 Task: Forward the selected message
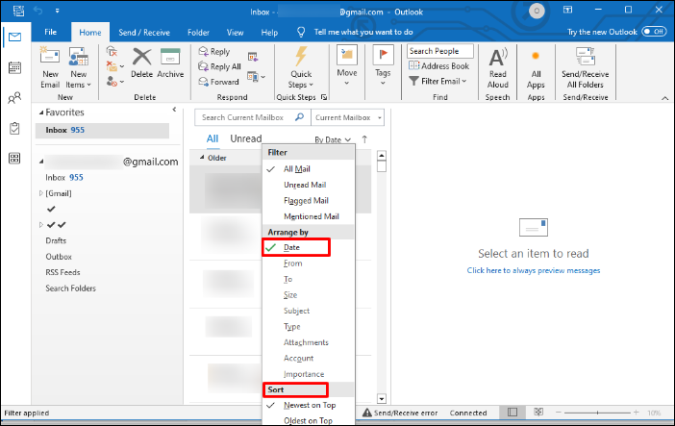218,82
